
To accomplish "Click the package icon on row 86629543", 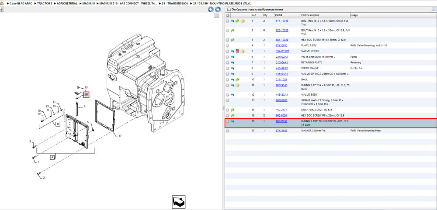I will click(237, 85).
